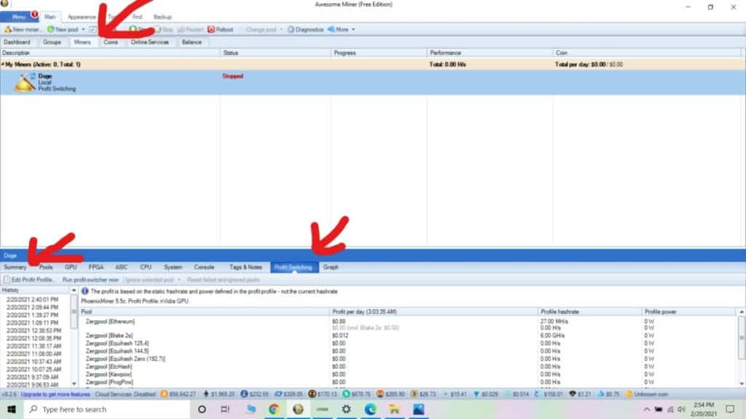This screenshot has height=419, width=746.
Task: Select the Zergpool [KawPow] pool row
Action: click(x=109, y=375)
